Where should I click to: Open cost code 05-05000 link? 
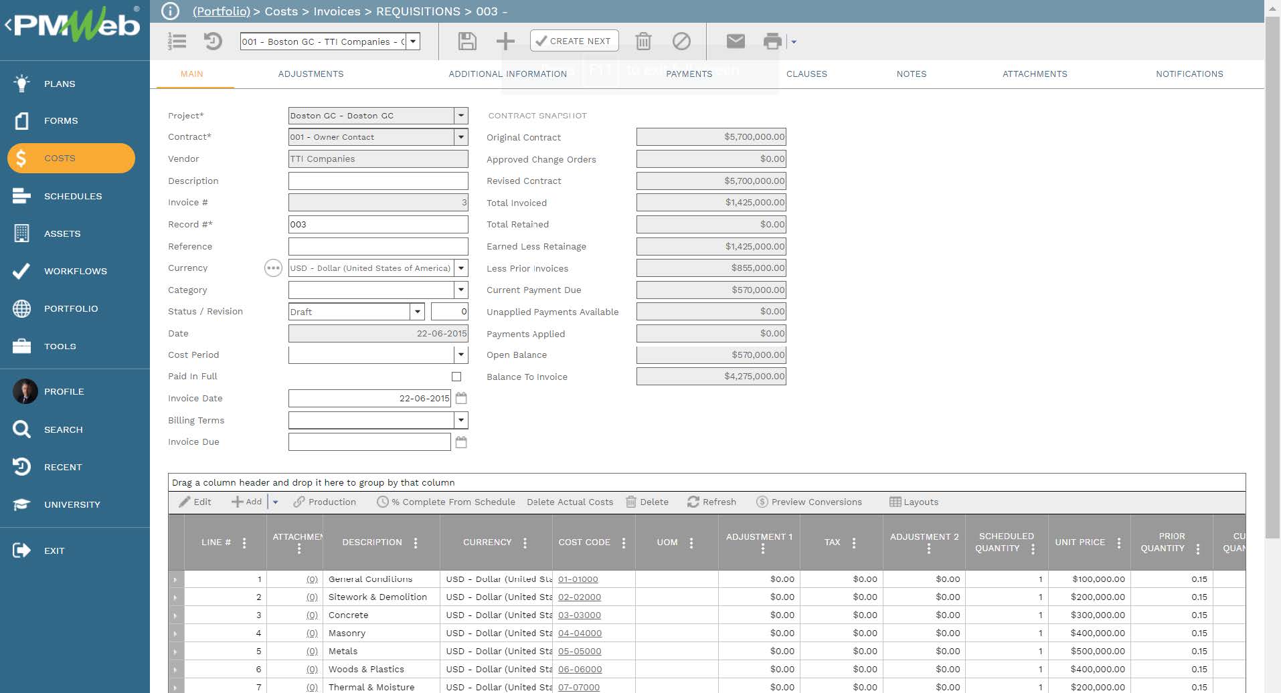point(580,652)
